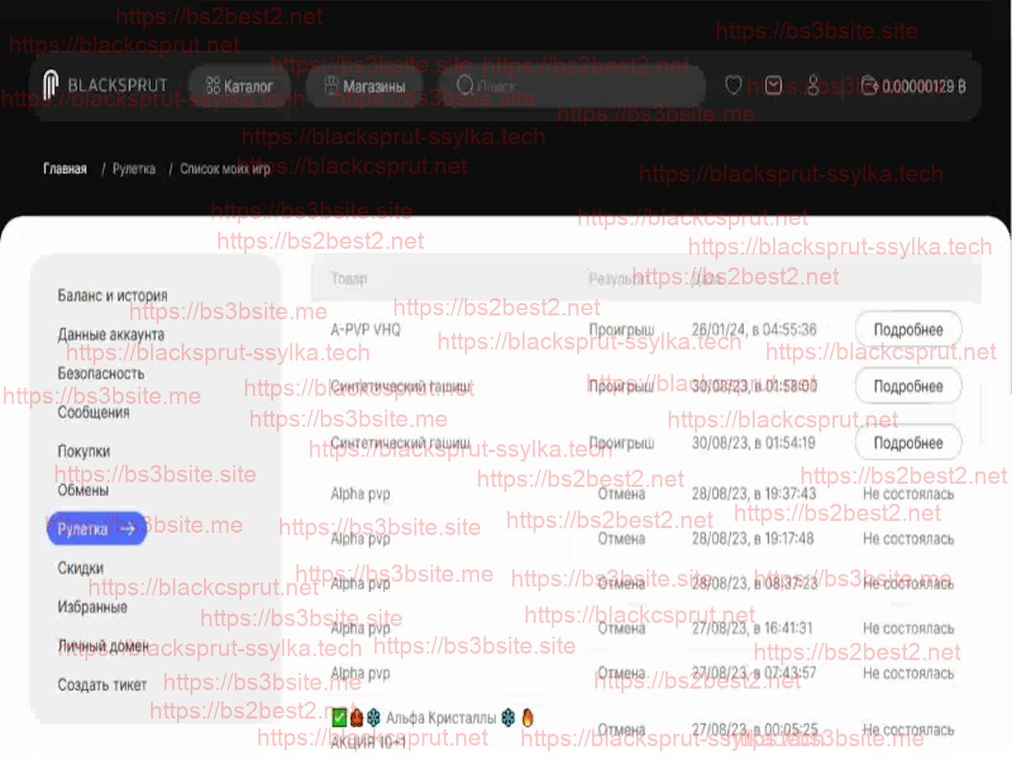Open user profile icon in header
Screen dimensions: 1012x759
[x=813, y=85]
